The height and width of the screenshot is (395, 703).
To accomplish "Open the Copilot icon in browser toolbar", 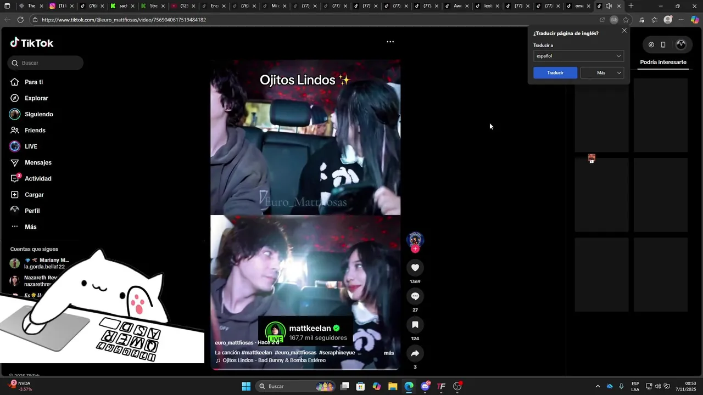I will 695,20.
